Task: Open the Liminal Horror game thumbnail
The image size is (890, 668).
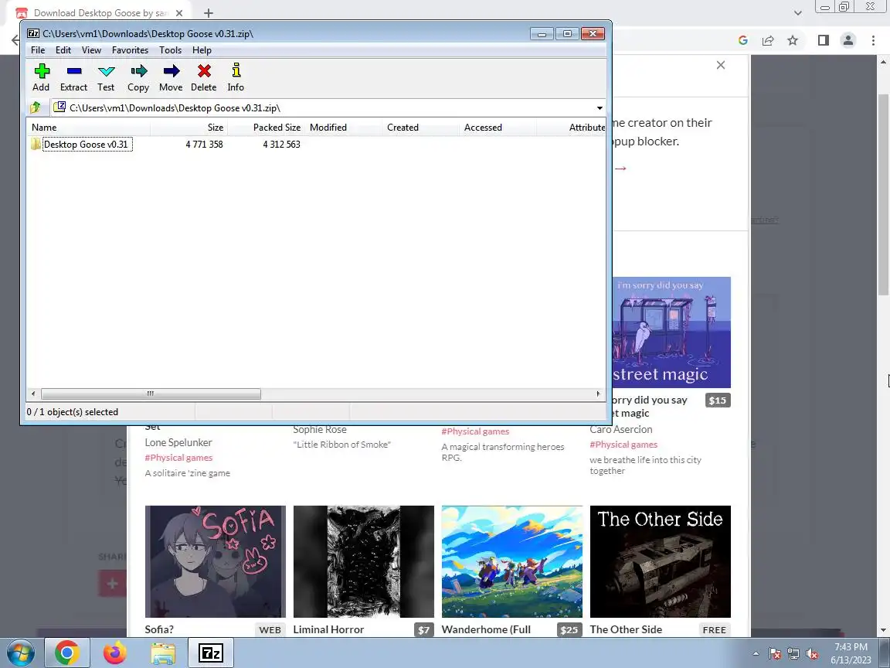Action: click(363, 561)
